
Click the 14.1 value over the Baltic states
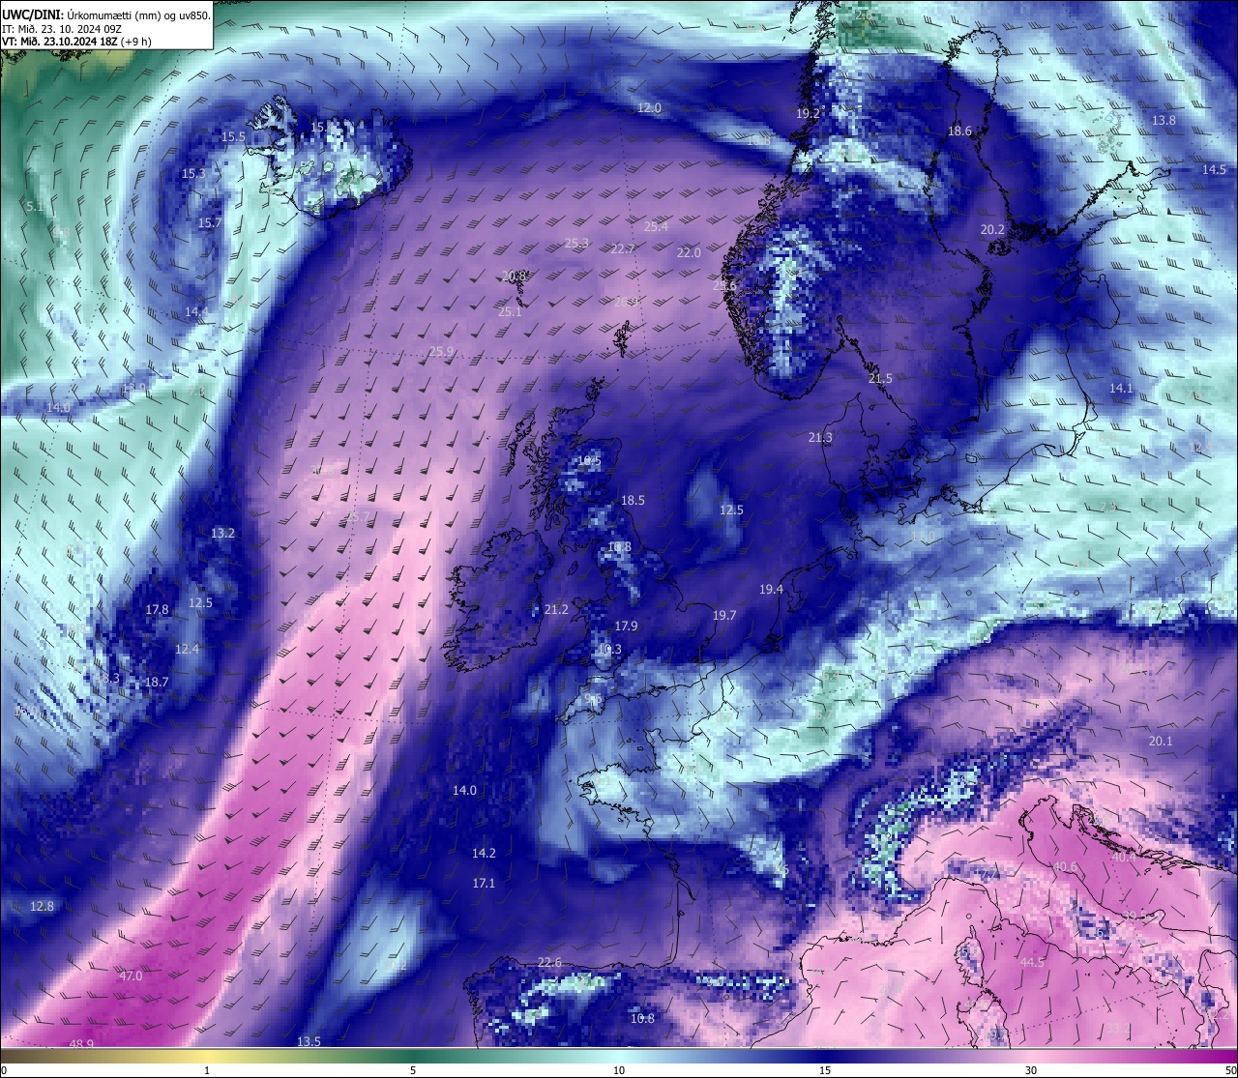tap(1120, 389)
